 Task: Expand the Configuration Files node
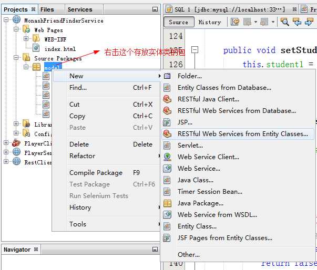pyautogui.click(x=16, y=133)
